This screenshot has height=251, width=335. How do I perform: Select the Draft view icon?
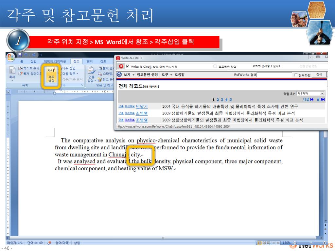click(278, 243)
